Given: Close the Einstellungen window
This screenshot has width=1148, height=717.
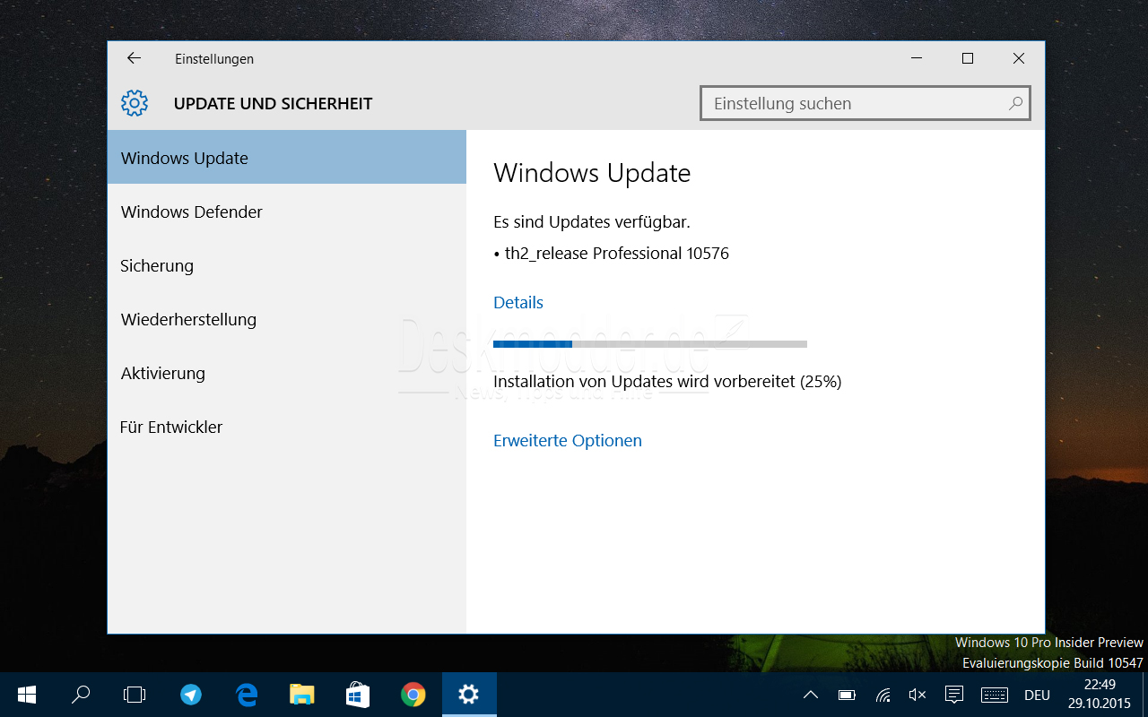Looking at the screenshot, I should tap(1019, 58).
